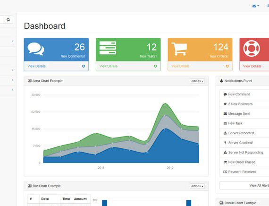
Task: Expand the second sidebar chevron menu item
Action: point(13,70)
